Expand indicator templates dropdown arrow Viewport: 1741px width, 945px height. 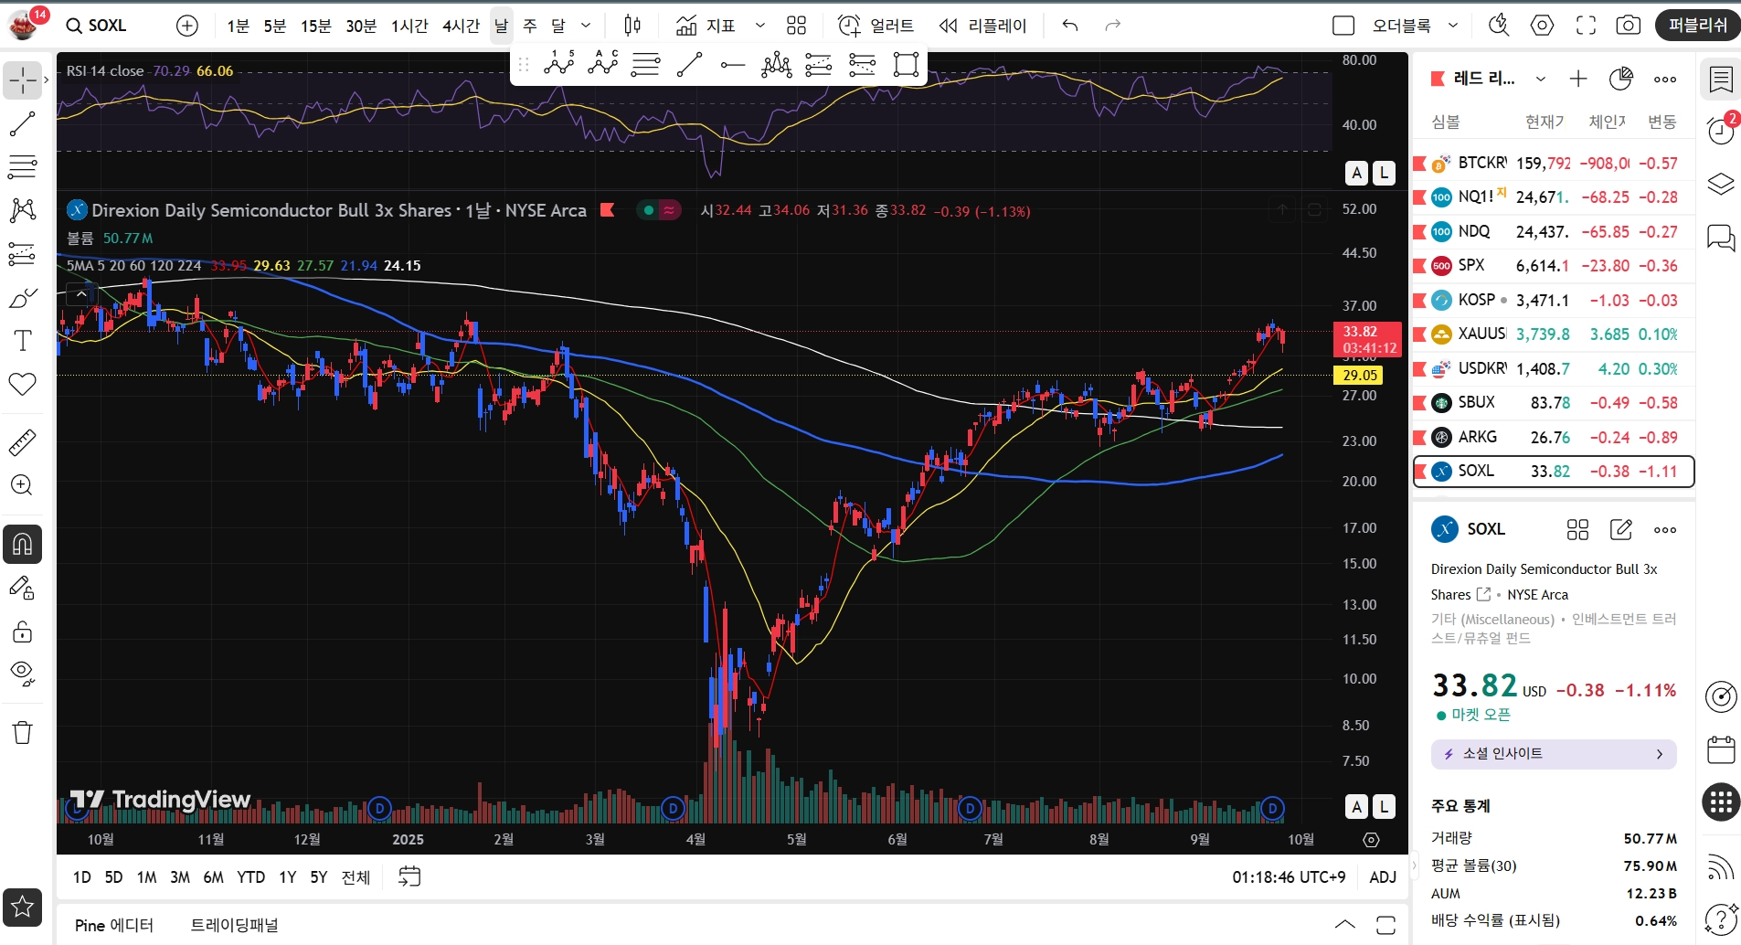[759, 26]
